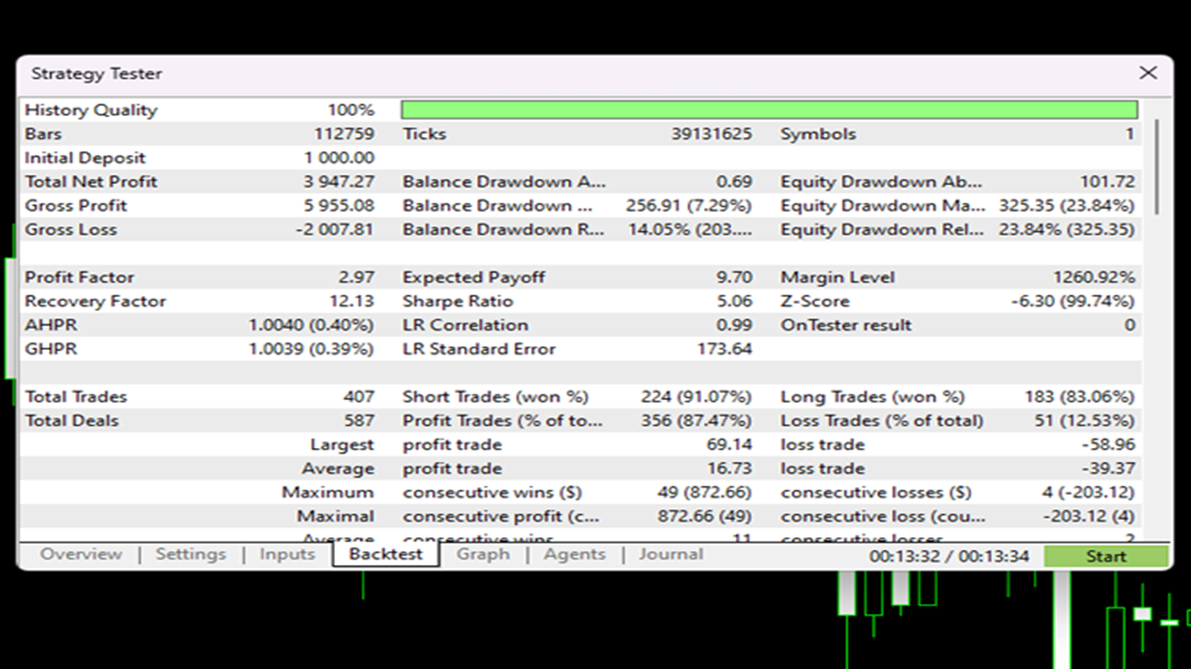Click the average loss trade value -39.37
This screenshot has width=1191, height=669.
point(1108,468)
